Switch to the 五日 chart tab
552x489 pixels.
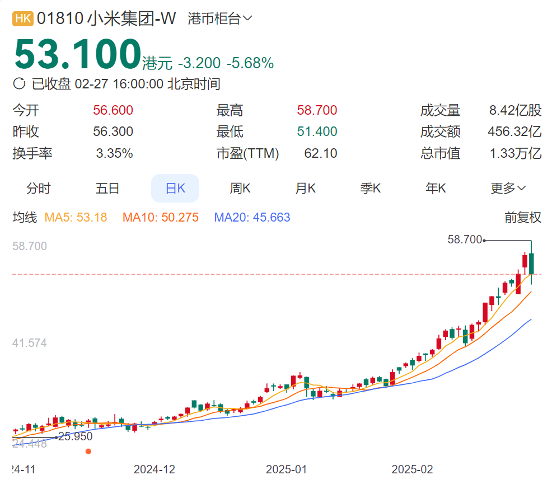tap(107, 188)
